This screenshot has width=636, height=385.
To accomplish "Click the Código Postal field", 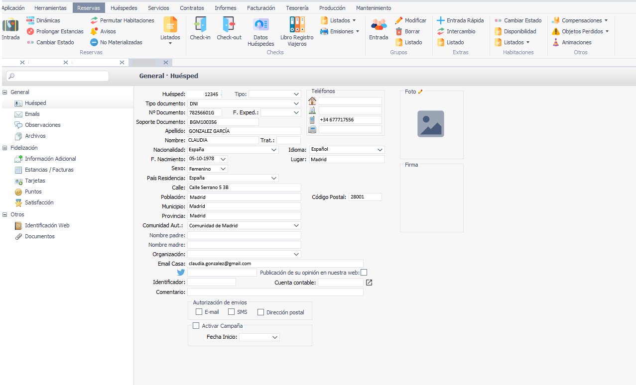I will (365, 197).
